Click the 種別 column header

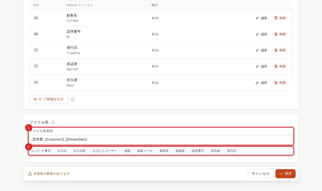click(x=154, y=5)
